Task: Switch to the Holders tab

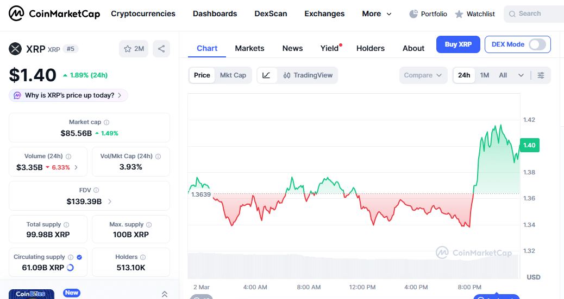Action: tap(371, 48)
